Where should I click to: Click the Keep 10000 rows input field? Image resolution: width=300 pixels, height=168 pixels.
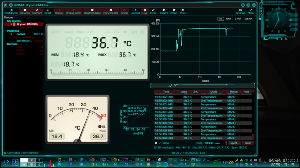(x=214, y=143)
